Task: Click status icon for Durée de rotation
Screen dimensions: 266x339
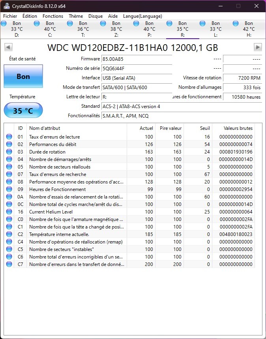Action: pos(9,152)
